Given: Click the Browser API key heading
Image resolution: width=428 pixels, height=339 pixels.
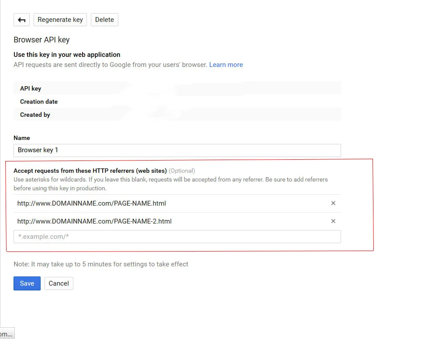Looking at the screenshot, I should 41,40.
